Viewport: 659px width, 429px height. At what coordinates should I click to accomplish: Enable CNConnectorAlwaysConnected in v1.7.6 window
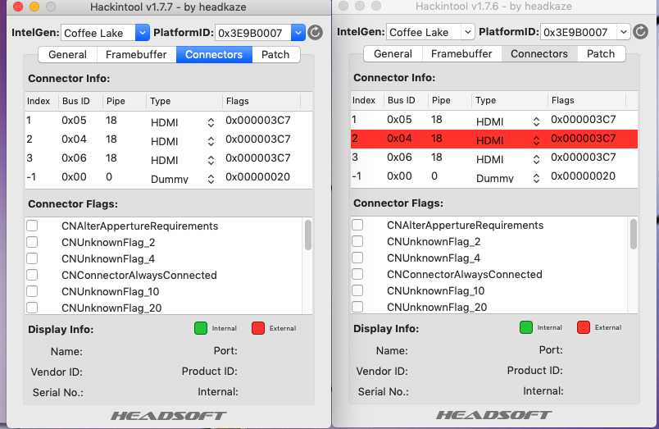357,274
